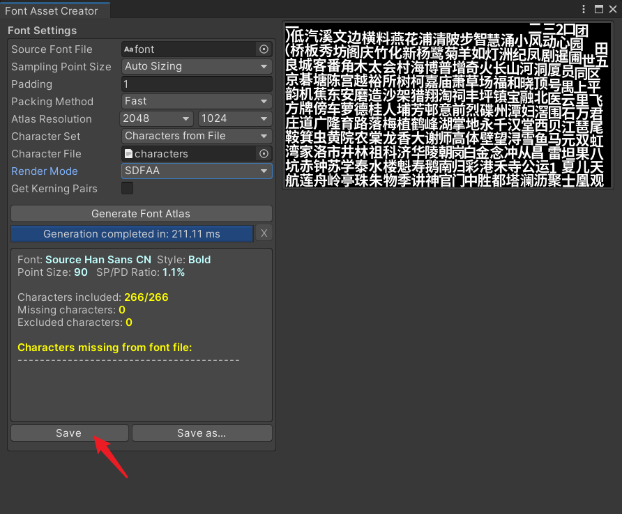This screenshot has height=514, width=622.
Task: Click Characters missing from font file heading
Action: click(x=105, y=348)
